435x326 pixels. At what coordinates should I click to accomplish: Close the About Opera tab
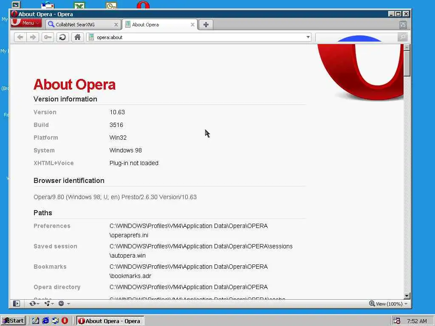(192, 25)
